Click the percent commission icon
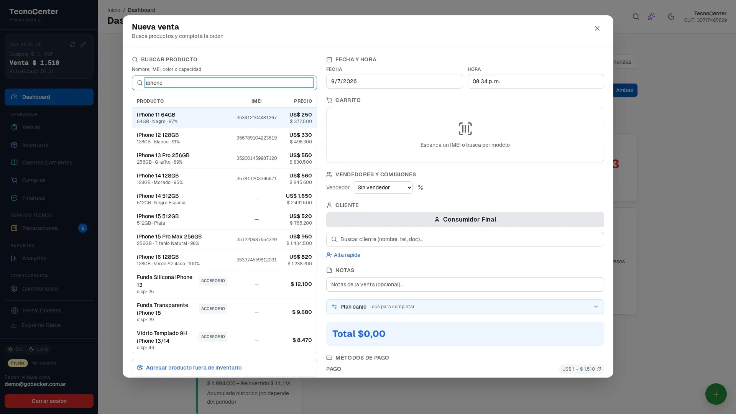 point(421,187)
